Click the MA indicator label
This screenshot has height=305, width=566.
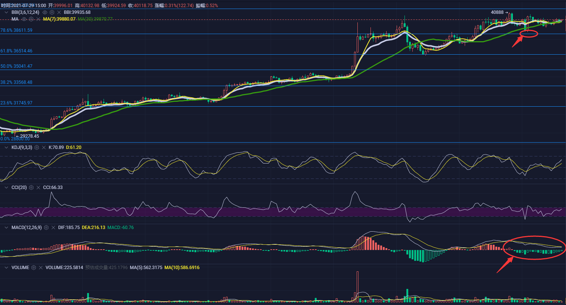coord(15,19)
